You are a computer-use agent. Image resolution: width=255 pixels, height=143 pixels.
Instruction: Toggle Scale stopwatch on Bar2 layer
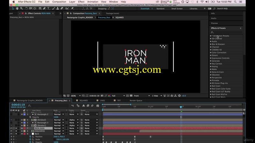(30, 140)
